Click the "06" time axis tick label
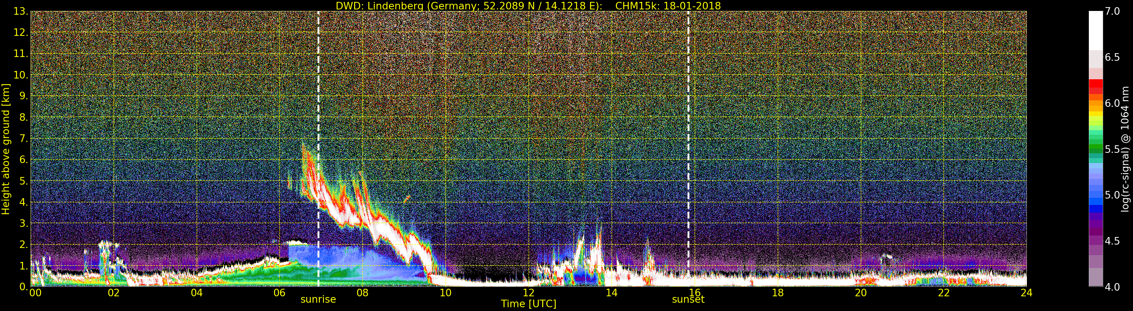This screenshot has width=1133, height=311. 280,293
